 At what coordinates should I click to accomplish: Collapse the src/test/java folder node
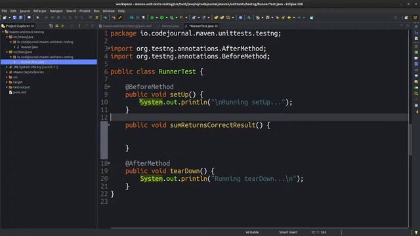coord(7,52)
